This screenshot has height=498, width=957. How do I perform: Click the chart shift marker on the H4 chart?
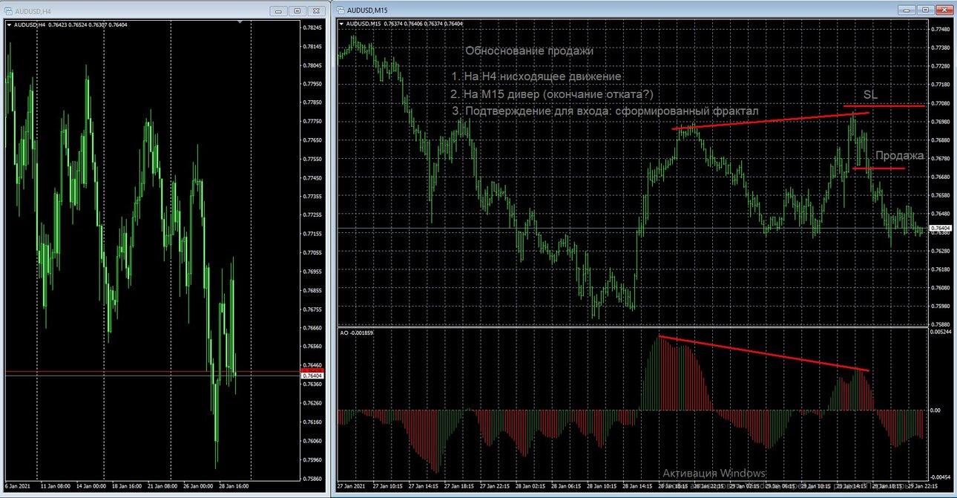(239, 22)
